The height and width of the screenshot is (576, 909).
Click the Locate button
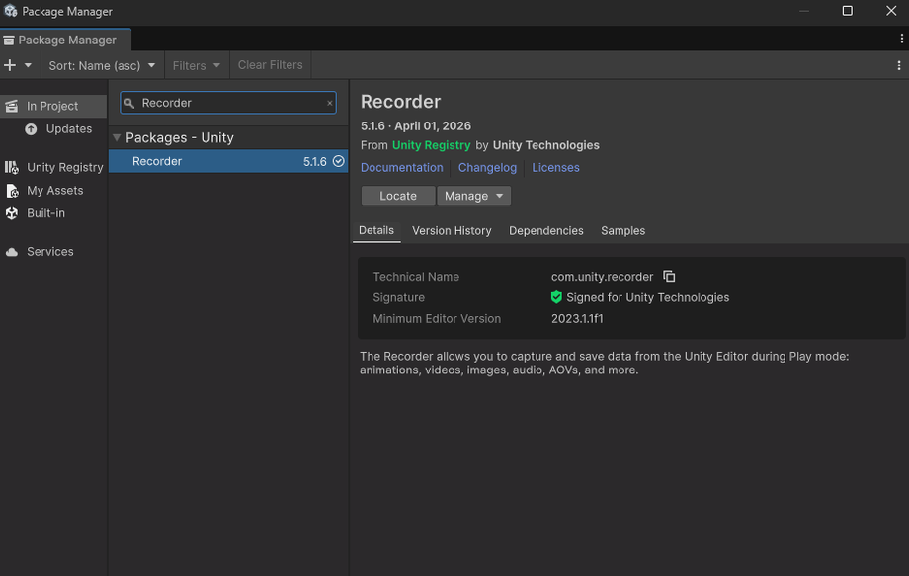click(397, 196)
